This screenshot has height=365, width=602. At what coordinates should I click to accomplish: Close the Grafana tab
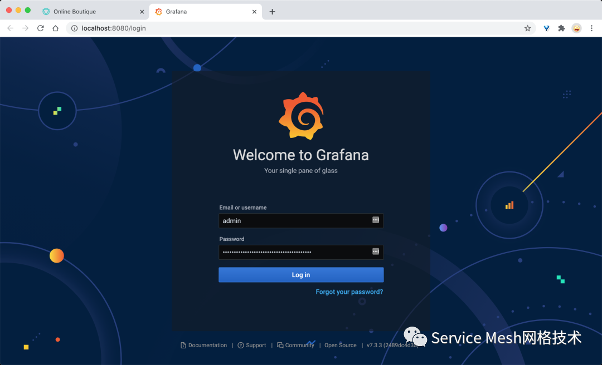click(254, 12)
